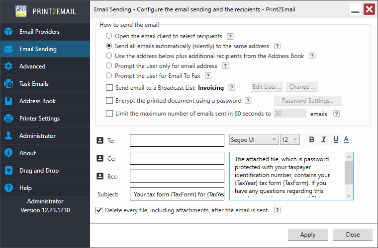Click the Bcc address field

click(x=177, y=176)
